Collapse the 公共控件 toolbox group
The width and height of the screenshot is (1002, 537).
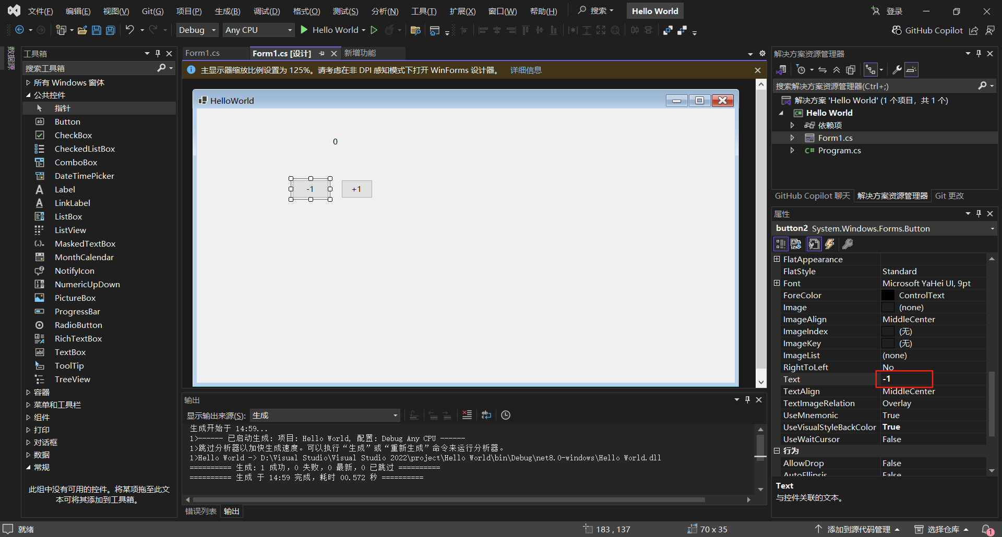(28, 95)
